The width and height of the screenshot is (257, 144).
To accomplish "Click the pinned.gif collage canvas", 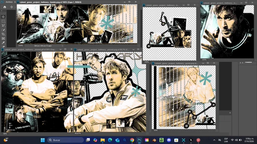I will tap(37, 92).
